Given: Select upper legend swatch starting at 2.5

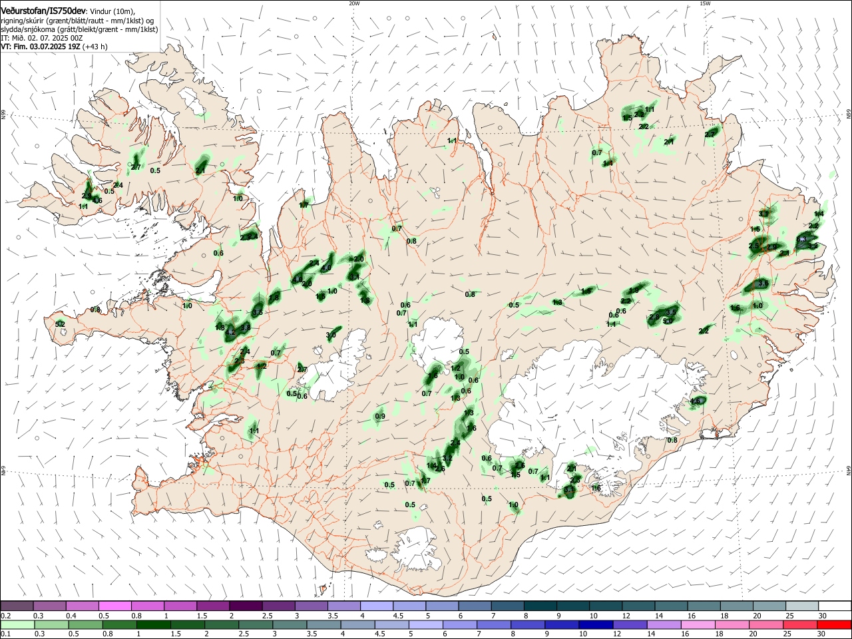Looking at the screenshot, I should click(278, 606).
